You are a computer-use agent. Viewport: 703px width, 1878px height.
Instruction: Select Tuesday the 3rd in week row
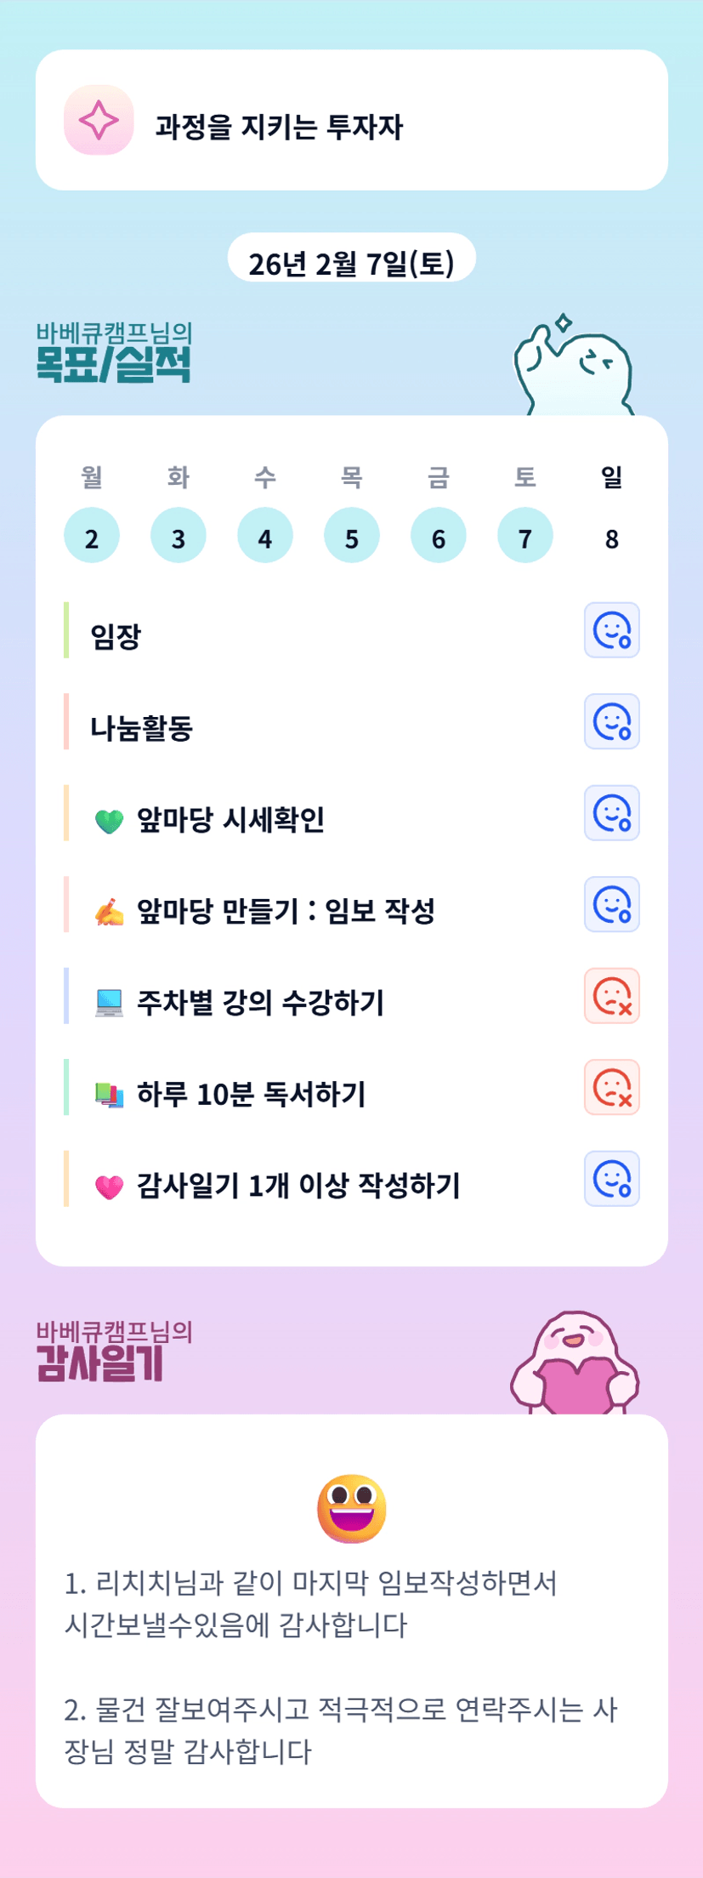pyautogui.click(x=179, y=536)
